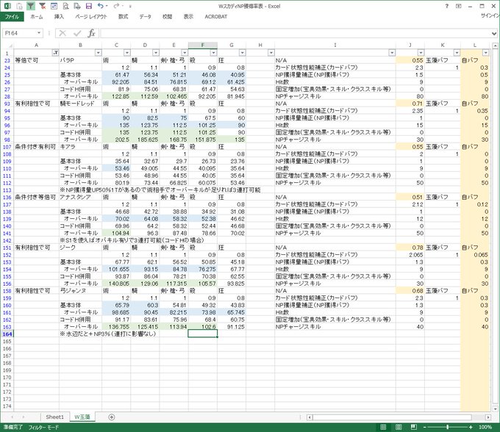
Task: Click the quick print icon in quick access toolbar
Action: coord(77,6)
